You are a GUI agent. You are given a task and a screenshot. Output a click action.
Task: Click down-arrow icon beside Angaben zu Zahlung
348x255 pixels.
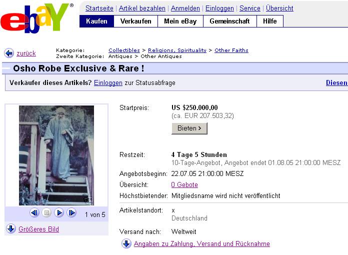coord(126,243)
